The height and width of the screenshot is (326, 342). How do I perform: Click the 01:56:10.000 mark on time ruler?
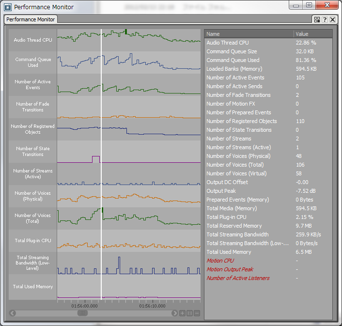pos(152,306)
